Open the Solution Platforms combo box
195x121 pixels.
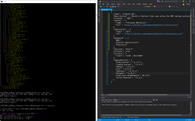(138, 7)
